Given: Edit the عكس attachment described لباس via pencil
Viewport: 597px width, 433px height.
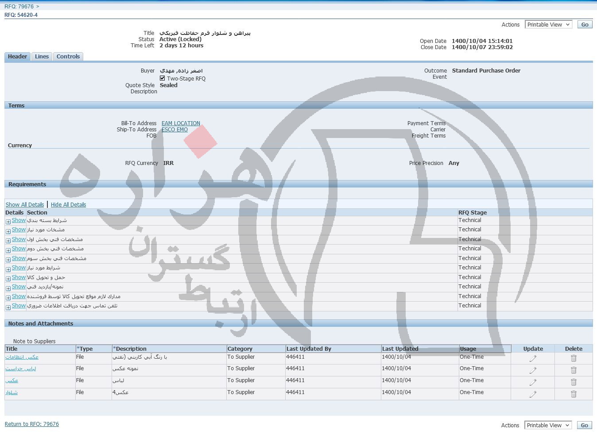Looking at the screenshot, I should pyautogui.click(x=533, y=382).
